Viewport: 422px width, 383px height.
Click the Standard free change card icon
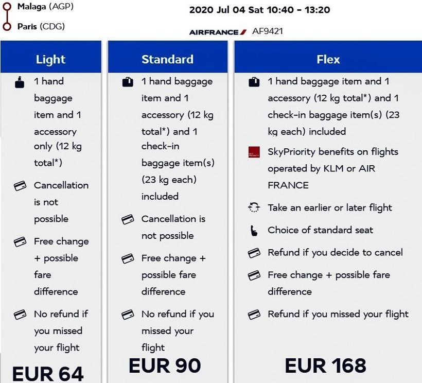click(x=128, y=258)
